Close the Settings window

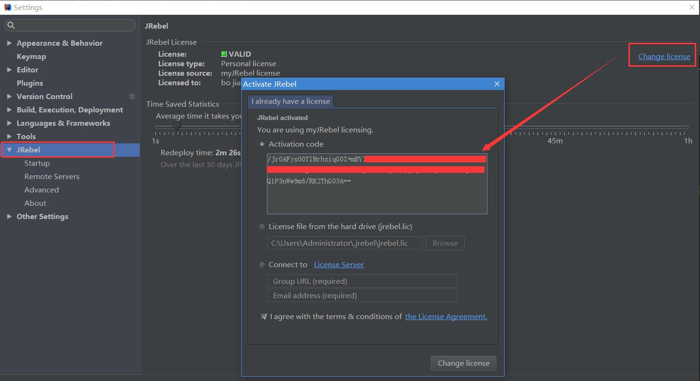[x=692, y=7]
